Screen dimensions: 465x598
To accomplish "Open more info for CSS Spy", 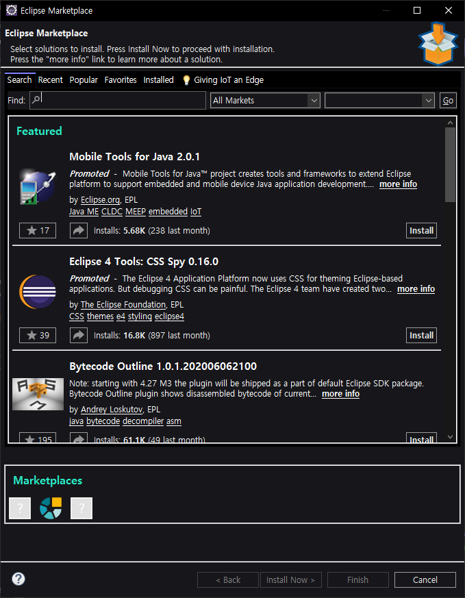I will 416,289.
